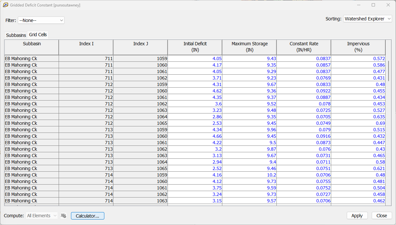The height and width of the screenshot is (225, 396).
Task: Open the Filter dropdown
Action: [41, 20]
